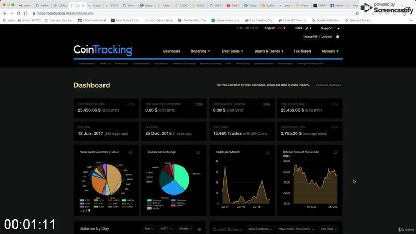
Task: Open the Dashboard nav item
Action: (x=172, y=51)
